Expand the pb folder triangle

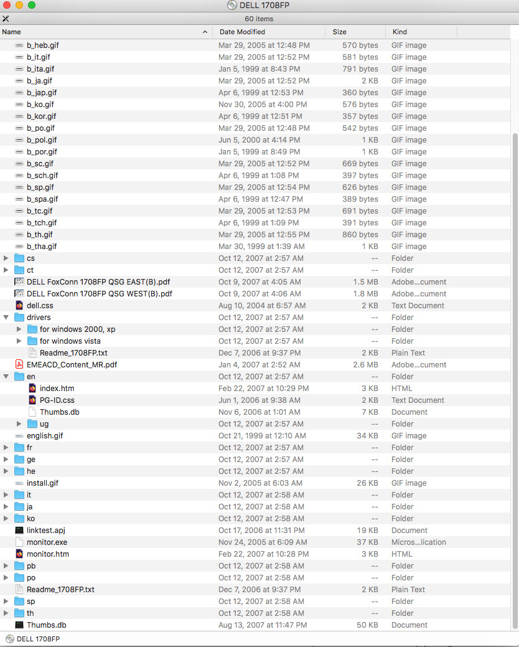tap(6, 565)
